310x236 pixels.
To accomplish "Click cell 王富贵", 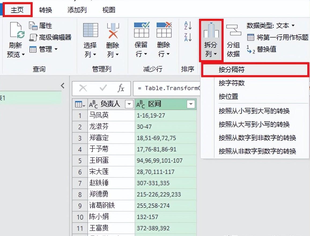I will point(111,228).
